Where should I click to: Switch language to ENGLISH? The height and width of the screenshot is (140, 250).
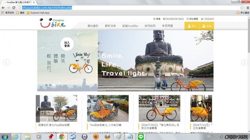click(207, 19)
